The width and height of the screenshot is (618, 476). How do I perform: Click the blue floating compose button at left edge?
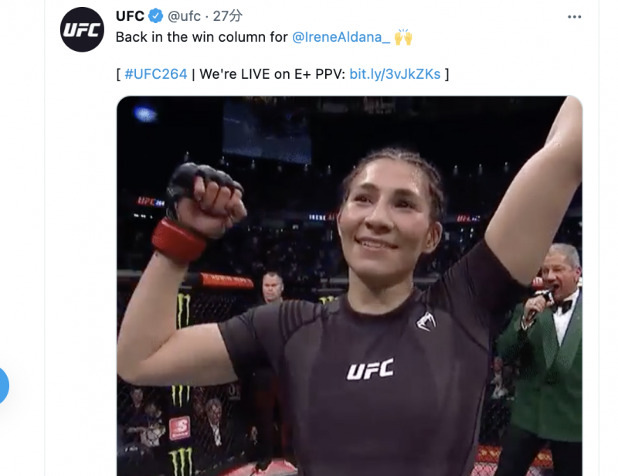pos(2,386)
